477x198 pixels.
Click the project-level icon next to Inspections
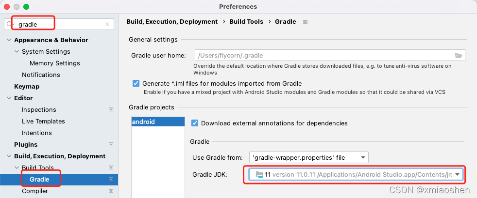click(111, 109)
